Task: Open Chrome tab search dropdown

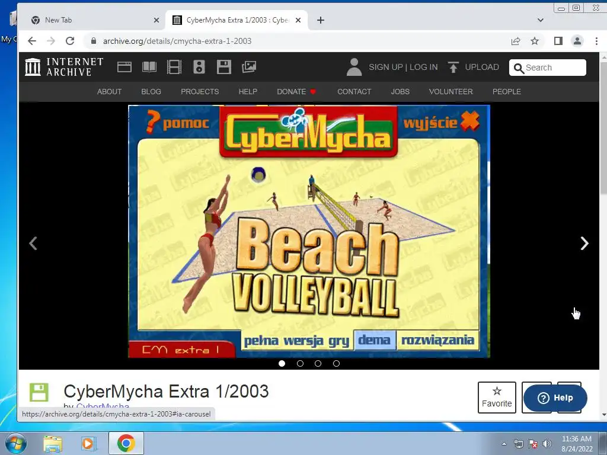Action: coord(541,20)
